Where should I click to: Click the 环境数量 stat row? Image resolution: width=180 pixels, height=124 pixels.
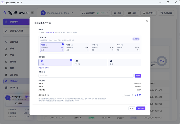click(x=18, y=109)
